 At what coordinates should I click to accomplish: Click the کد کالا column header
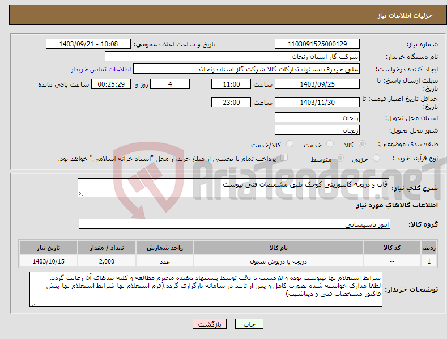tap(391, 248)
